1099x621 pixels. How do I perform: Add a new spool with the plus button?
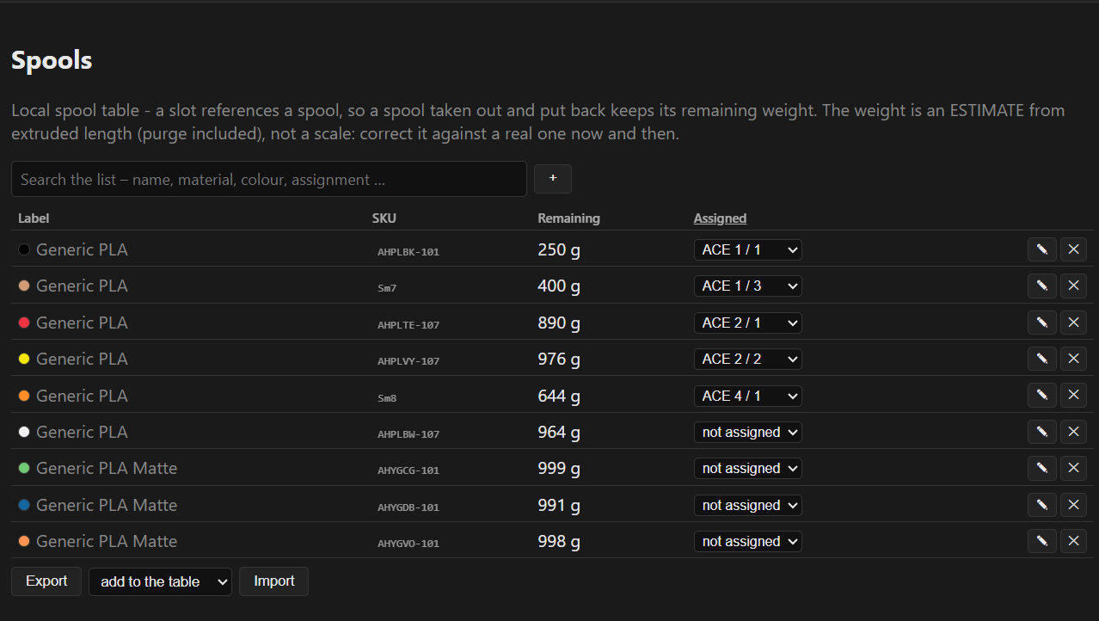[553, 179]
